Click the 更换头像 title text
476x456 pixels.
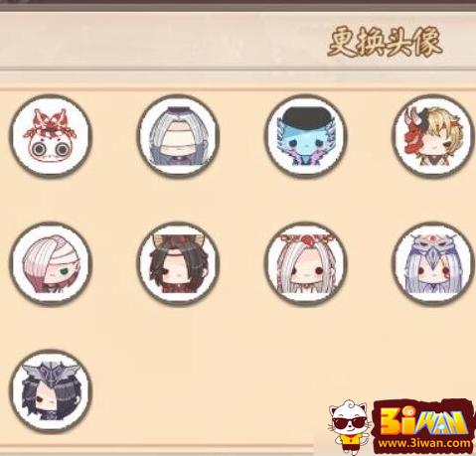385,42
